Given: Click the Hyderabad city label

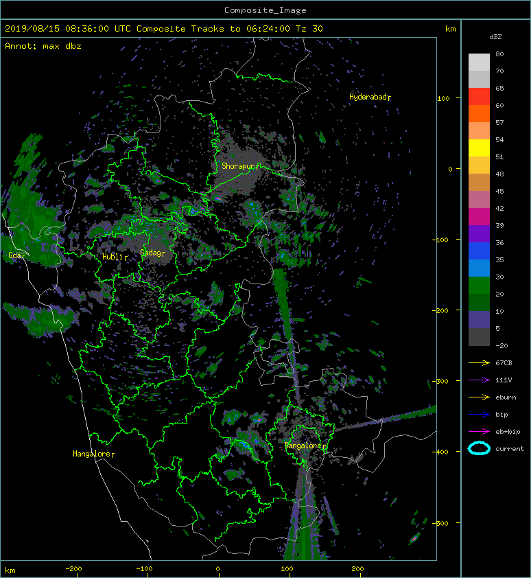Looking at the screenshot, I should tap(369, 97).
